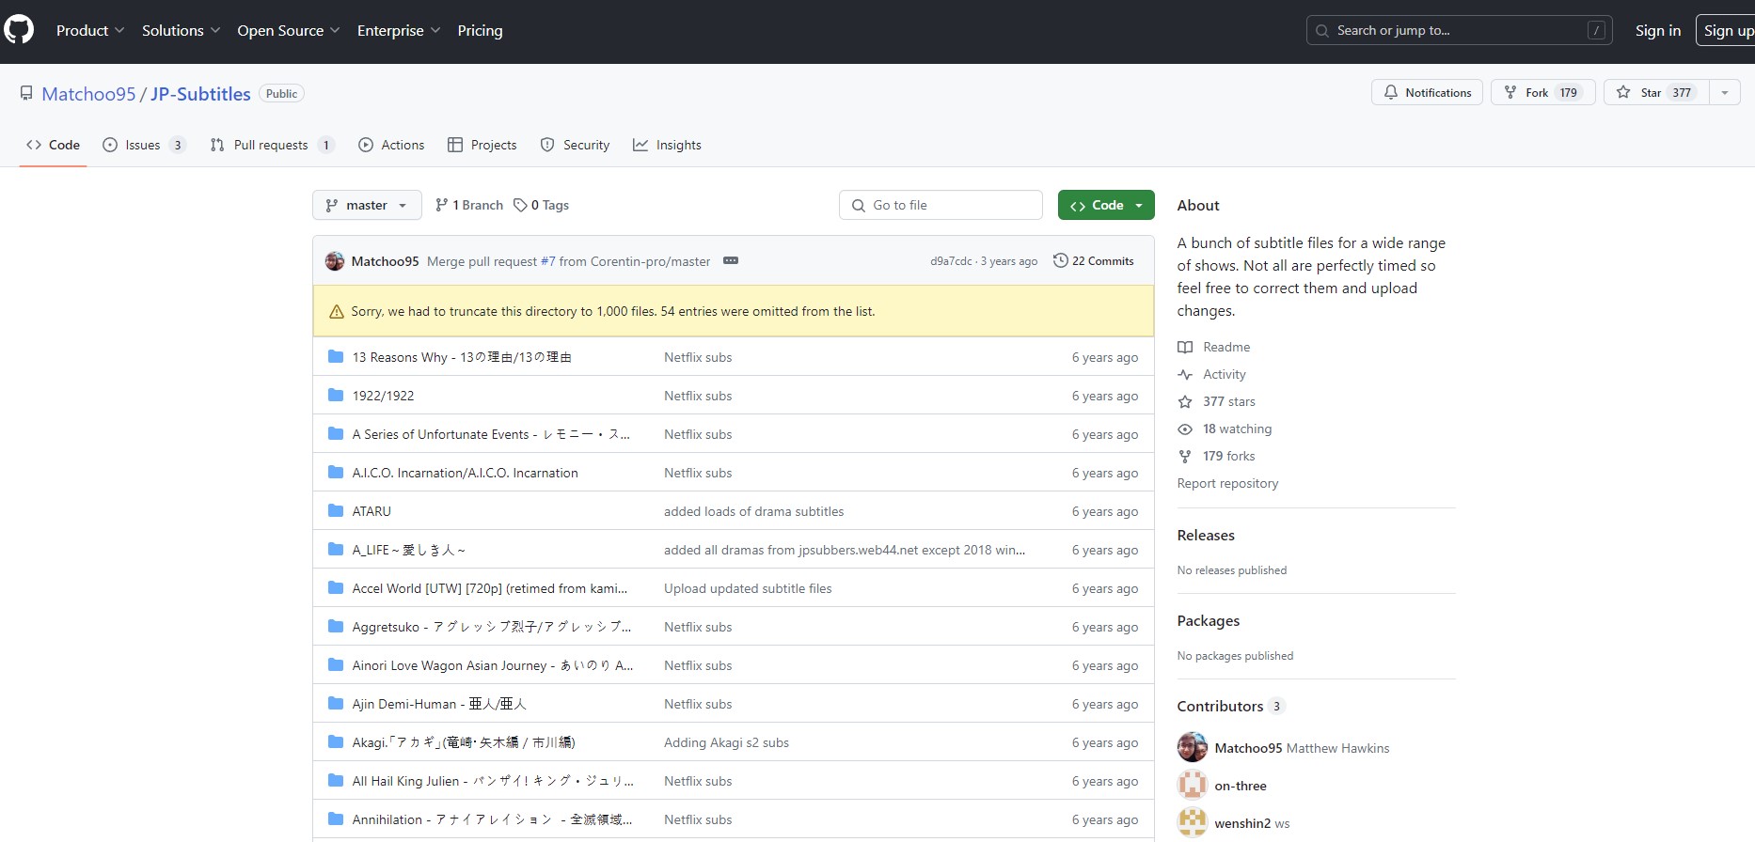Click Report repository link
Viewport: 1755px width, 842px height.
click(1227, 483)
